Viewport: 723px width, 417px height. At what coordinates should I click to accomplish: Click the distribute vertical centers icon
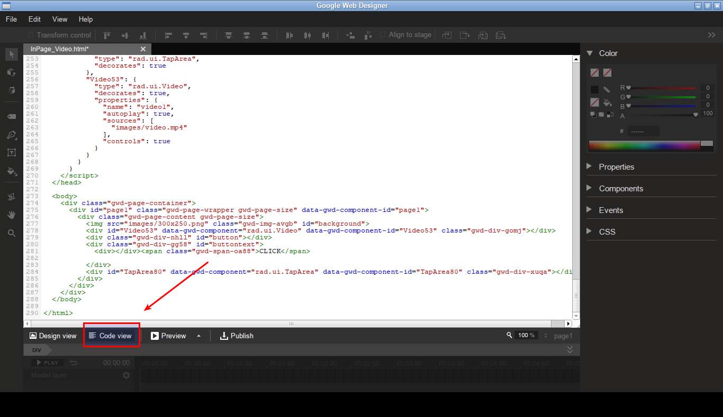click(x=247, y=35)
